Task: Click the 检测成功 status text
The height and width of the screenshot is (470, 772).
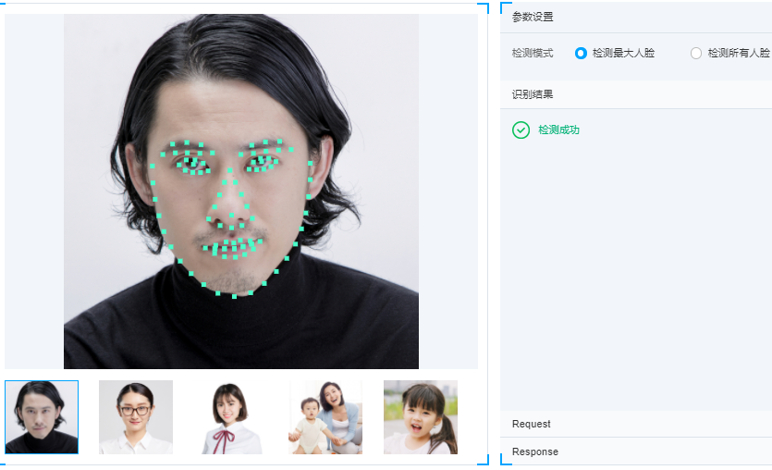Action: 558,130
